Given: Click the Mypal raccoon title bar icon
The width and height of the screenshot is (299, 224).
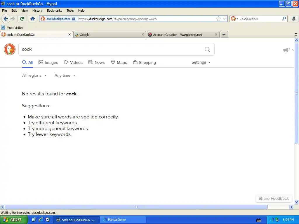Looking at the screenshot, I should [x=3, y=3].
